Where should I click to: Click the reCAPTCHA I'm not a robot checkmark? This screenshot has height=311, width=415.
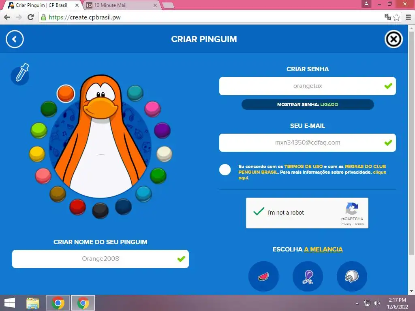pyautogui.click(x=259, y=211)
